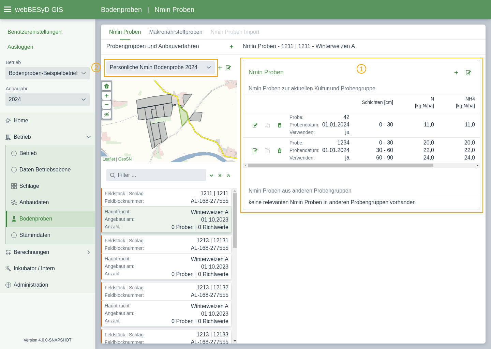Delete Probe 1234 row

coord(280,151)
